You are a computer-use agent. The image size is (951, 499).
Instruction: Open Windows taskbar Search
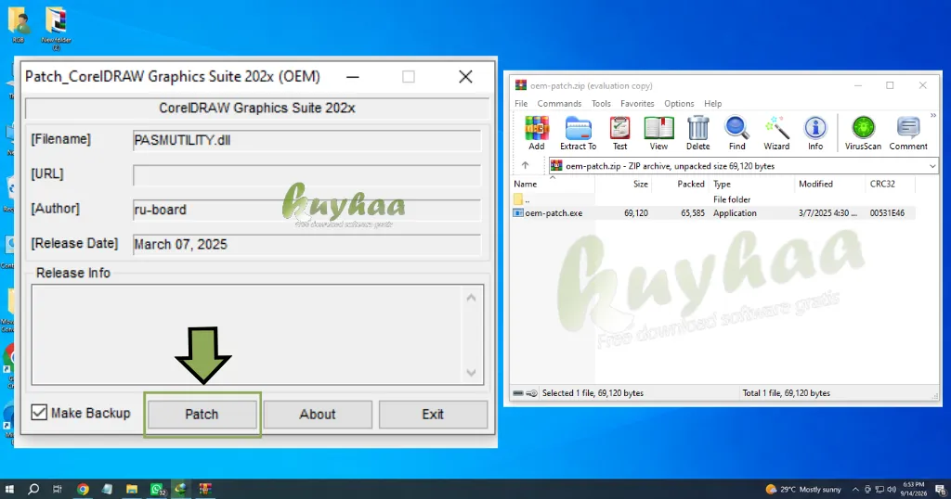(x=34, y=490)
